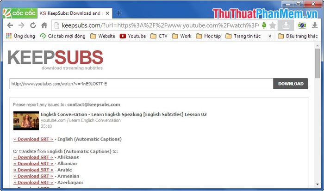Maximize the browser window
This screenshot has width=324, height=191.
coord(299,4)
